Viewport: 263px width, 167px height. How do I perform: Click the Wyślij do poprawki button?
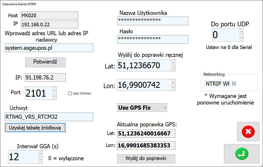pyautogui.click(x=146, y=158)
